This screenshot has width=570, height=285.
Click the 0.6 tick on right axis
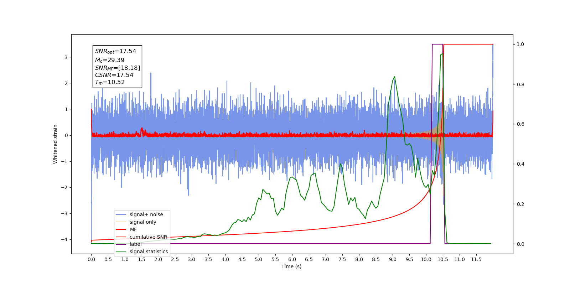(x=520, y=124)
